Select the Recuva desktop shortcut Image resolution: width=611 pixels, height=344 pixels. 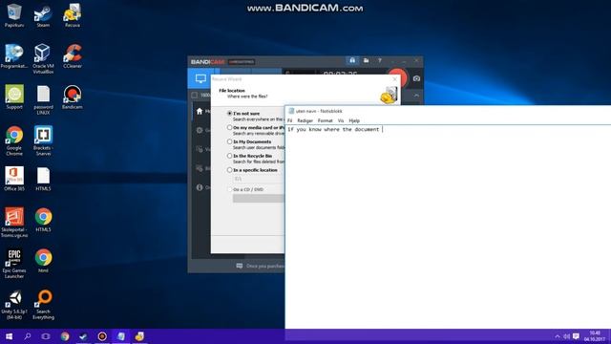pyautogui.click(x=73, y=15)
